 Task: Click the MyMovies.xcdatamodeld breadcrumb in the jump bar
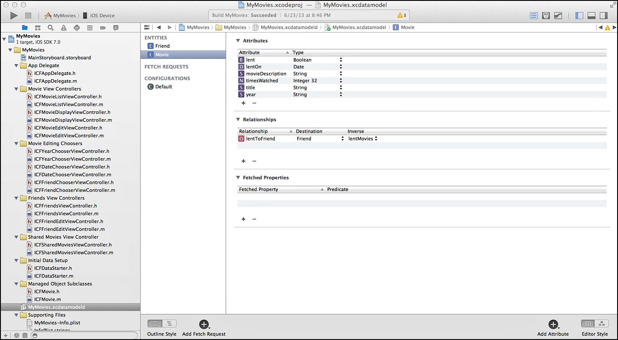click(x=286, y=27)
